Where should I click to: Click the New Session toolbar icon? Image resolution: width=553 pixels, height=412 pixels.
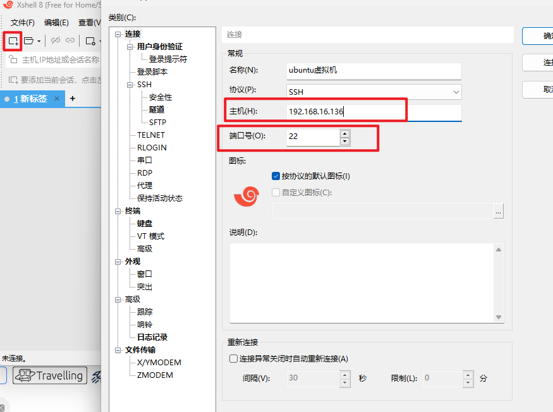tap(13, 41)
